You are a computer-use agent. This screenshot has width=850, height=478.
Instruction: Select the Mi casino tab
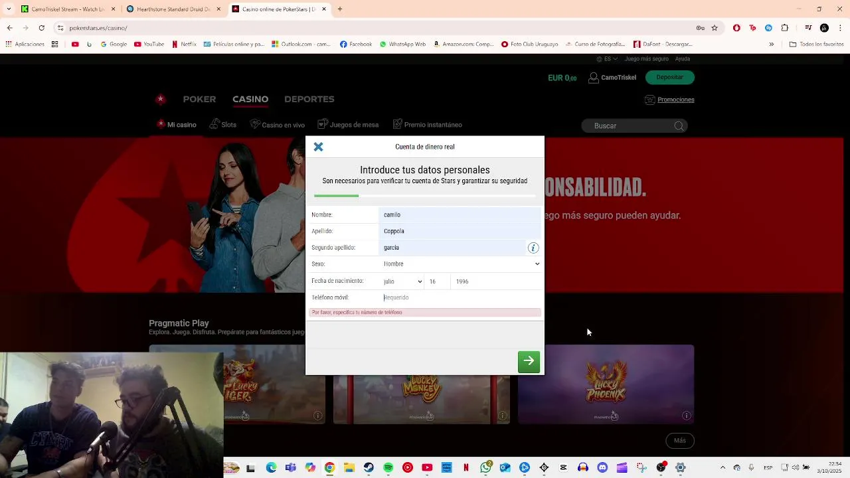(x=177, y=125)
